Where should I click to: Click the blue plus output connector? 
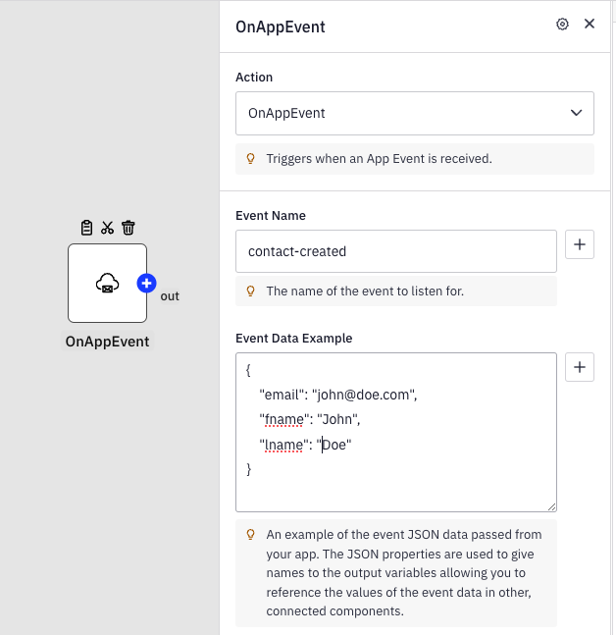tap(147, 284)
